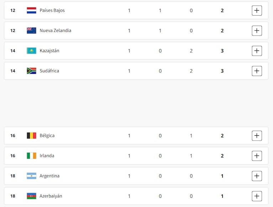Click the Sudáfrica flag icon
Viewport: 273px width, 207px height.
[31, 71]
